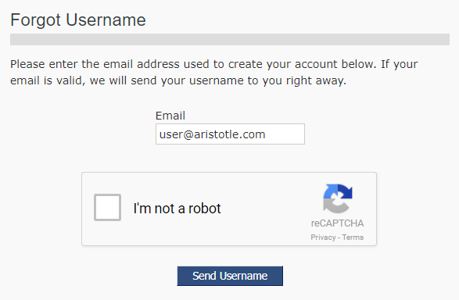
Task: Click the instruction paragraph about email address
Action: pyautogui.click(x=214, y=72)
